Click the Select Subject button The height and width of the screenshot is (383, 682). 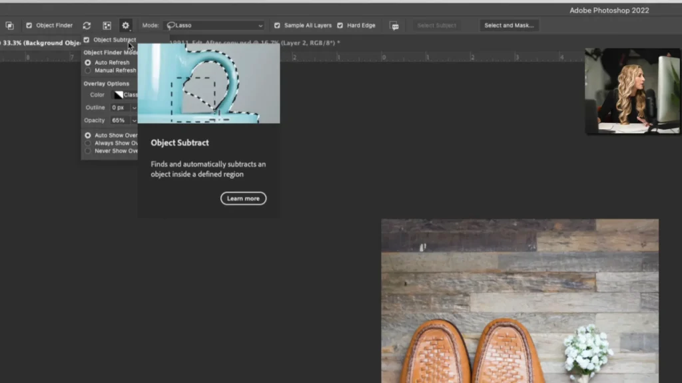point(437,26)
